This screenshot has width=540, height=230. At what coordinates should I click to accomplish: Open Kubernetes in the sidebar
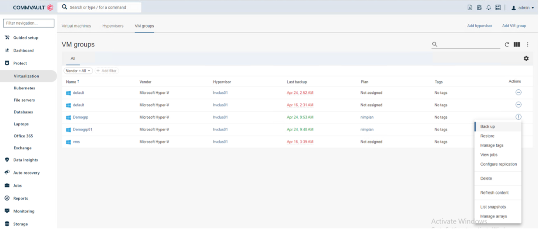24,88
